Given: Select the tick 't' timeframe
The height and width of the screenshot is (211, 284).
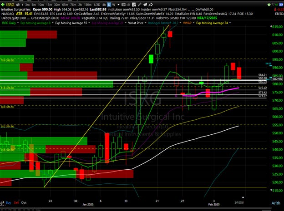Looking at the screenshot, I should (22, 5).
